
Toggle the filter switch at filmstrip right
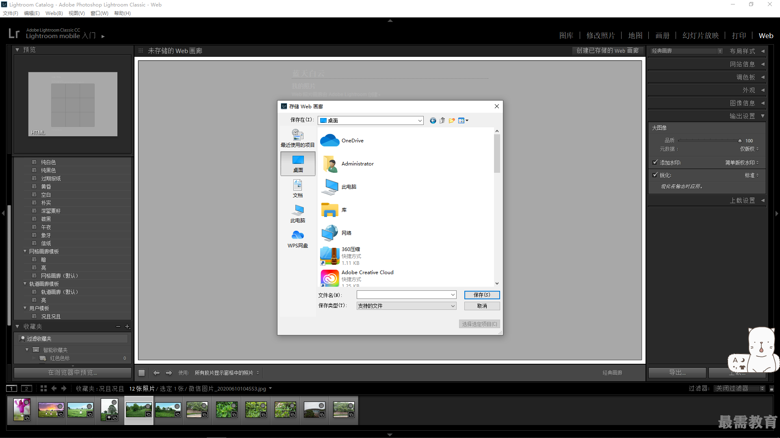(x=772, y=389)
